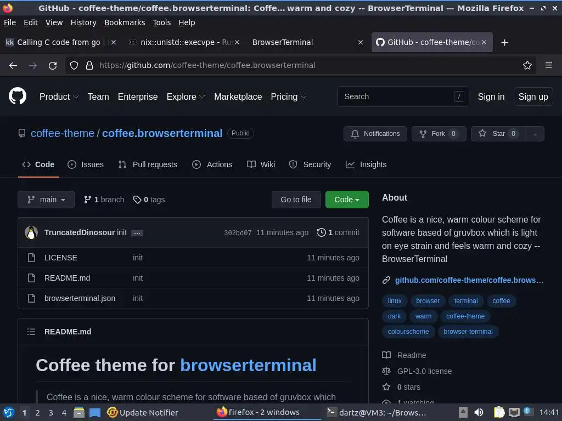
Task: Show tracking protection shield info
Action: coord(74,66)
